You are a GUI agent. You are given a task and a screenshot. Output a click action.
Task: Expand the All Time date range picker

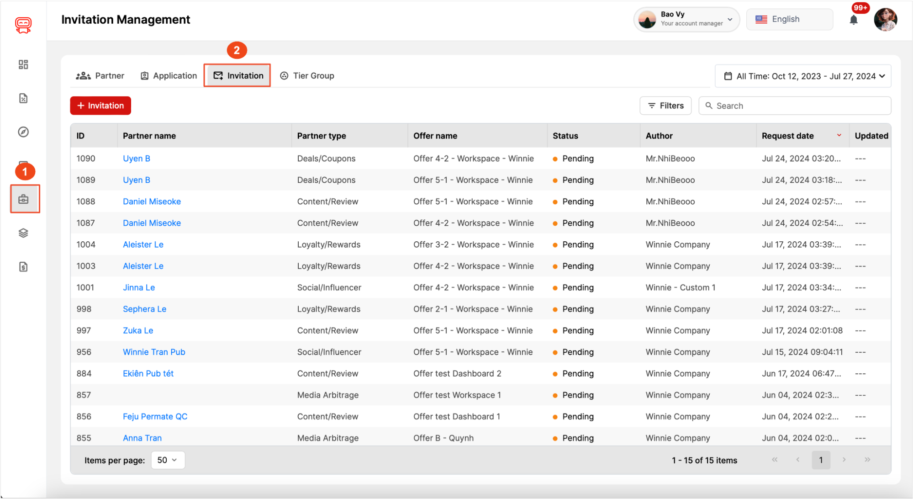803,76
